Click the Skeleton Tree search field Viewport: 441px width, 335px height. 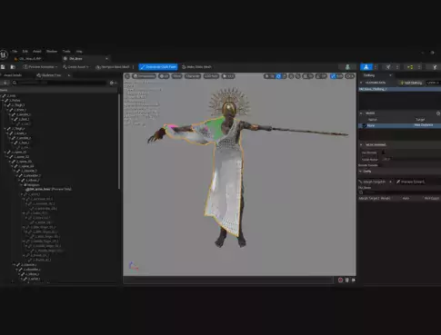coord(59,83)
